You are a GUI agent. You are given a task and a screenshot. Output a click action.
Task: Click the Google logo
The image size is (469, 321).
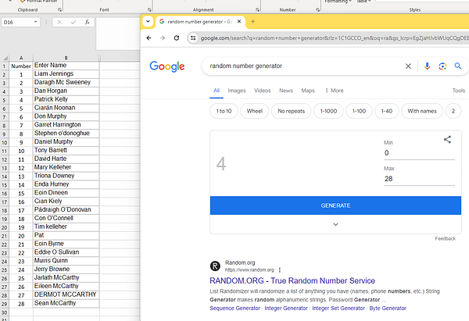click(167, 66)
